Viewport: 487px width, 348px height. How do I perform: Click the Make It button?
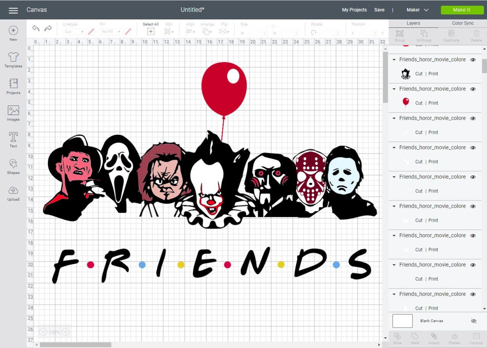click(x=462, y=10)
